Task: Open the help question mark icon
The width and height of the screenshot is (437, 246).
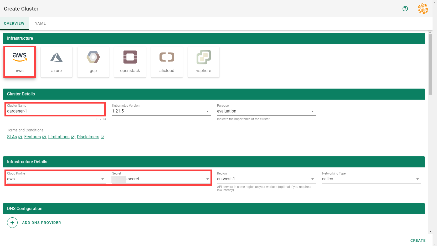Action: (x=405, y=9)
